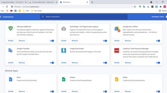Click the LastPass red logo
Viewport: 167px width, 93px height.
click(x=117, y=50)
